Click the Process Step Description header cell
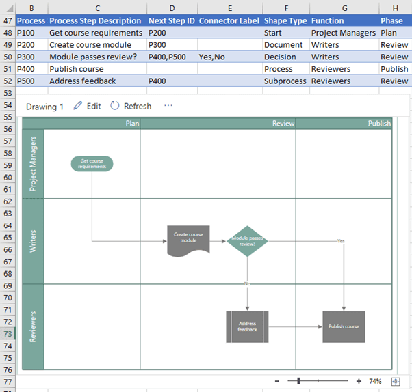Image resolution: width=412 pixels, height=392 pixels. coord(97,20)
